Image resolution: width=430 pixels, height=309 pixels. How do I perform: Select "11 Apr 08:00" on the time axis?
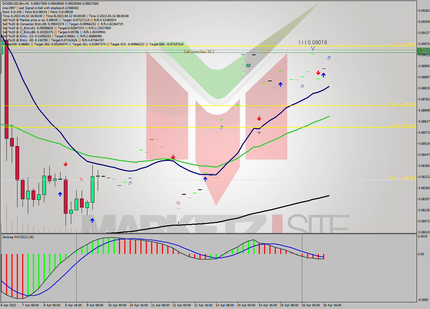[160, 305]
